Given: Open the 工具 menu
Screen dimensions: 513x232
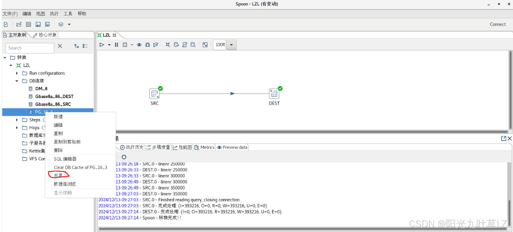Looking at the screenshot, I should [x=68, y=14].
